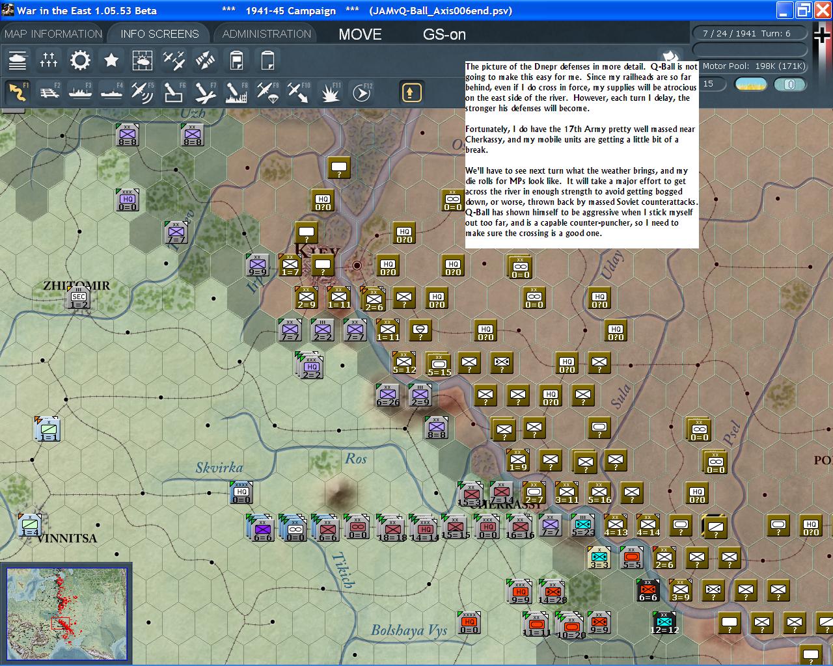Select the F10 air transfer mode icon
The height and width of the screenshot is (666, 833).
(x=299, y=92)
